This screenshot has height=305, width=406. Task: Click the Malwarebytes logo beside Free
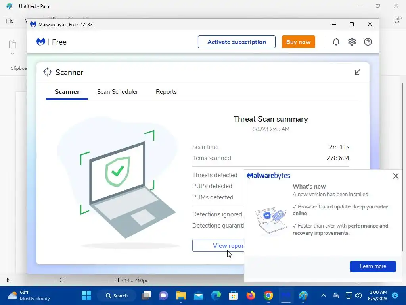click(41, 42)
